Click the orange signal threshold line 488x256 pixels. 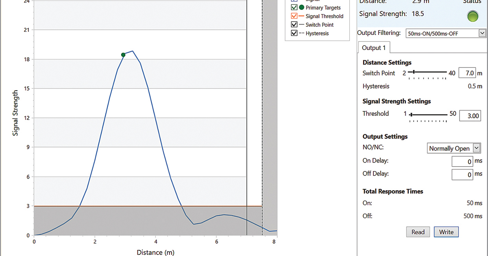[x=148, y=206]
